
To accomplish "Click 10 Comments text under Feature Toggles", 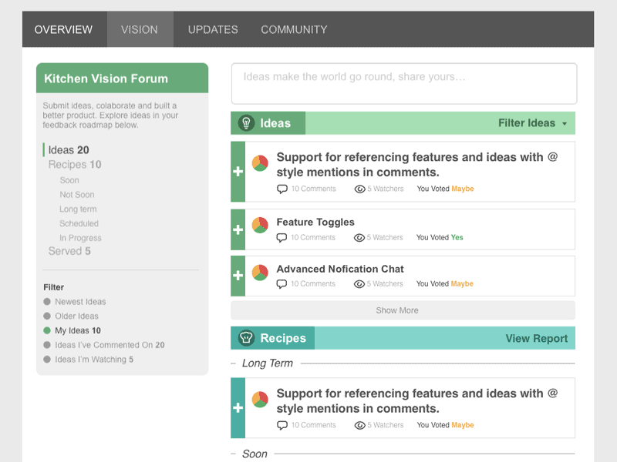I will [x=313, y=238].
